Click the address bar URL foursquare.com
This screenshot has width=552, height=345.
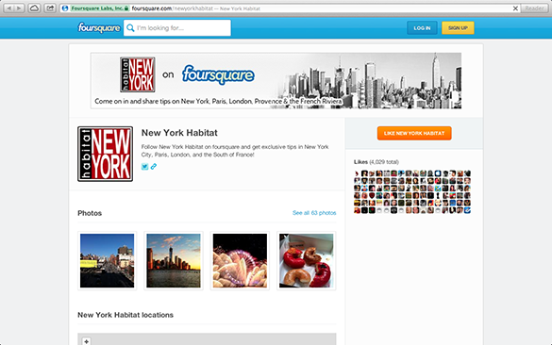coord(151,8)
